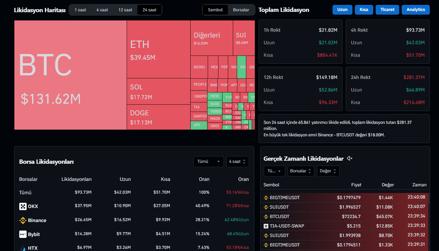Expand the Borsalar filter in real-time liquidations

(301, 171)
